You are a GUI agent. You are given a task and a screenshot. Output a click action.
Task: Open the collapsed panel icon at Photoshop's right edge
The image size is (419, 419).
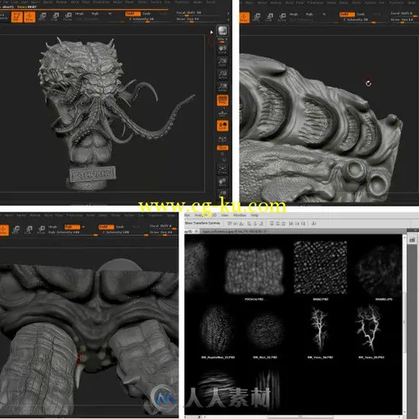(412, 239)
